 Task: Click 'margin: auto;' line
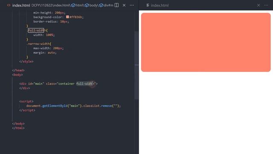(x=45, y=53)
